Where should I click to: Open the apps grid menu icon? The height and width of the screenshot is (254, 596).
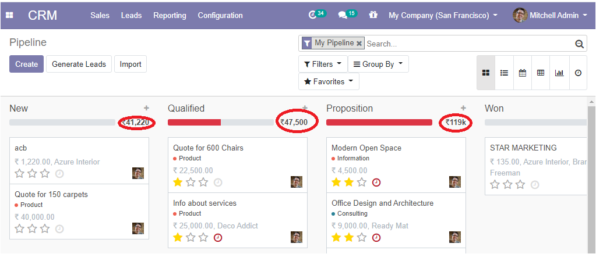click(9, 16)
